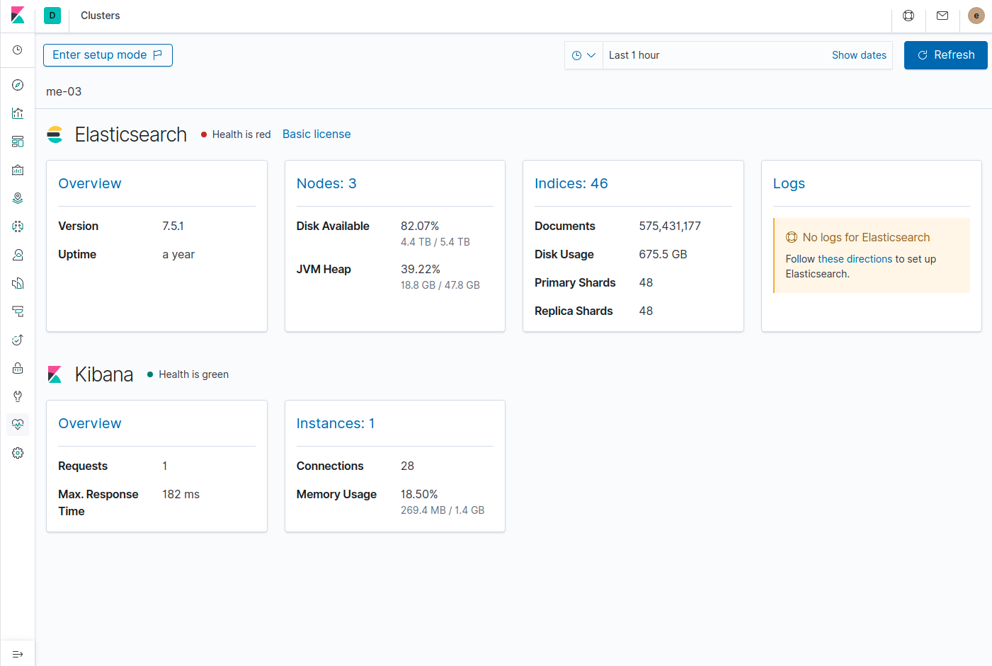This screenshot has height=666, width=992.
Task: Click Enter setup mode button
Action: click(x=108, y=55)
